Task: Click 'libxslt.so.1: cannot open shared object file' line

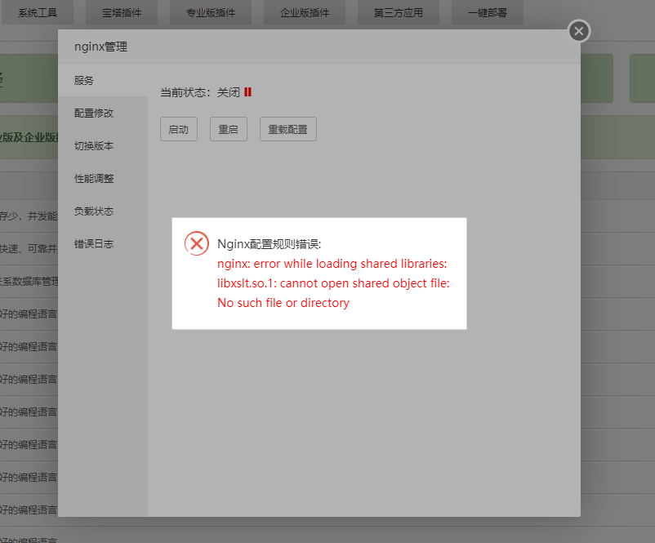Action: click(x=333, y=283)
